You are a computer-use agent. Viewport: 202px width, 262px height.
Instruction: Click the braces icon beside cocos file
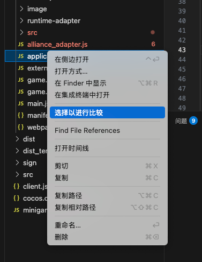coord(17,199)
